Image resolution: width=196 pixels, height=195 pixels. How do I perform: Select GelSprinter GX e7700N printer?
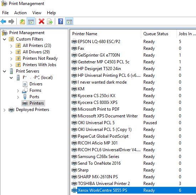[99, 55]
